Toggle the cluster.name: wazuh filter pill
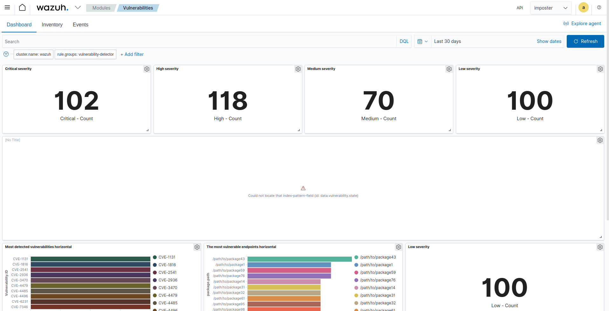This screenshot has width=609, height=311. pyautogui.click(x=33, y=54)
